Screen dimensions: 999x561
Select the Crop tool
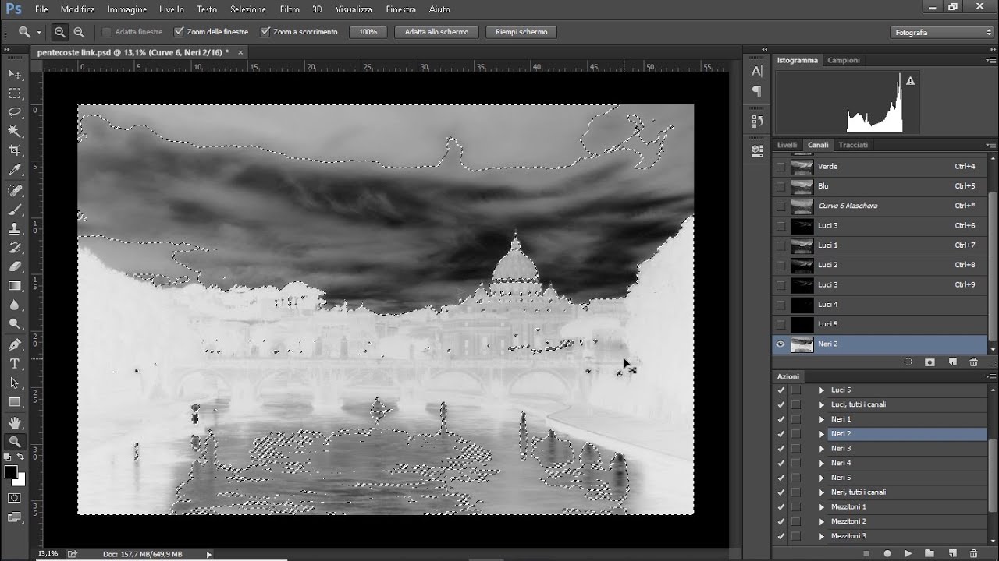pyautogui.click(x=15, y=150)
